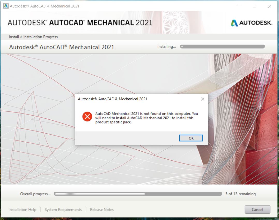Click the red error icon in the dialog

(x=87, y=117)
